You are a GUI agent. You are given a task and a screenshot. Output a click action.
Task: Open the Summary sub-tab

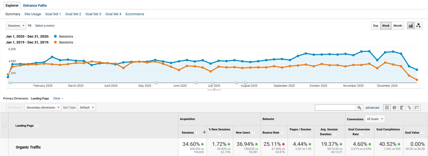pos(13,14)
